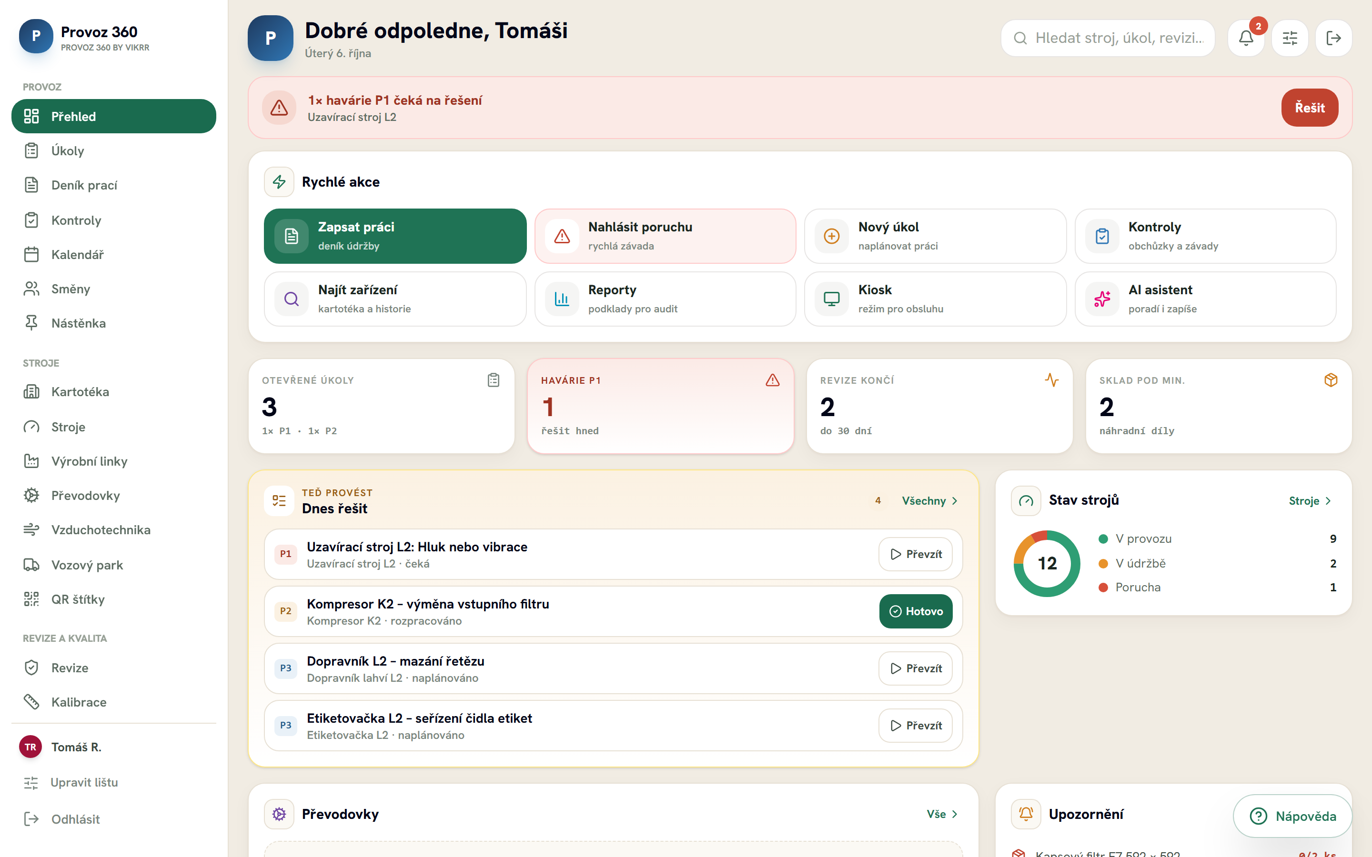Open the Revize končí stat card
Screen dimensions: 1372x857
[x=939, y=406]
